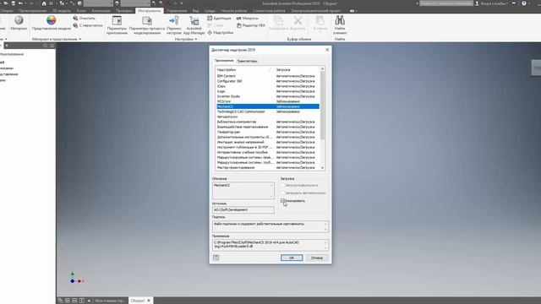Image resolution: width=541 pixels, height=304 pixels.
Task: Open the VBA Editor tool
Action: pyautogui.click(x=251, y=25)
